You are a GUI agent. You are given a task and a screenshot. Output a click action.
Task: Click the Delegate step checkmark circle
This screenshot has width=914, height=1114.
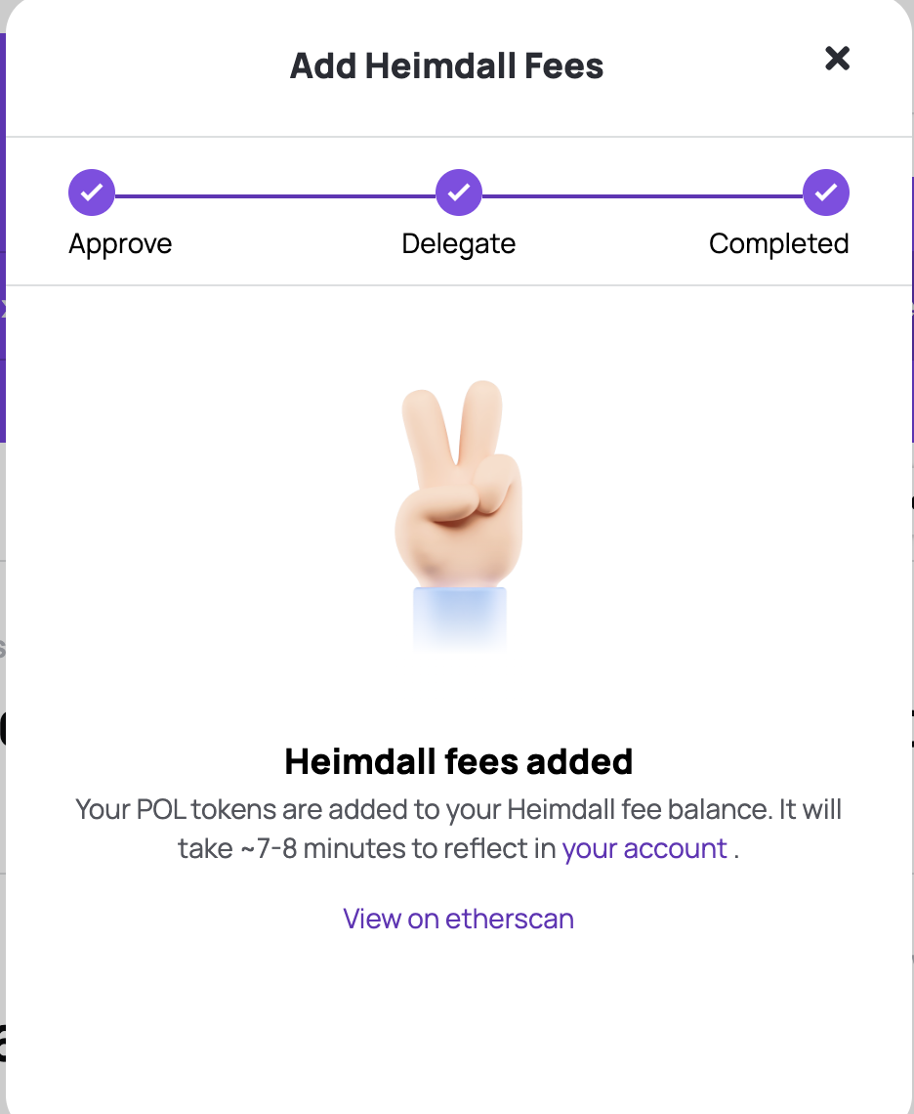coord(458,193)
